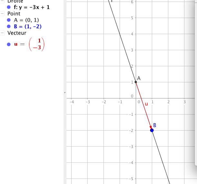Image resolution: width=197 pixels, height=184 pixels.
Task: Click the Vecteur category label
Action: pos(17,33)
